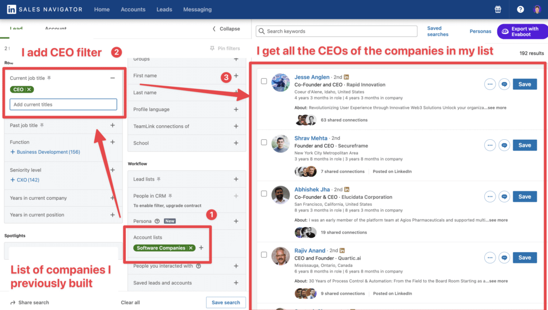Expand the Past job title filter

pyautogui.click(x=112, y=125)
